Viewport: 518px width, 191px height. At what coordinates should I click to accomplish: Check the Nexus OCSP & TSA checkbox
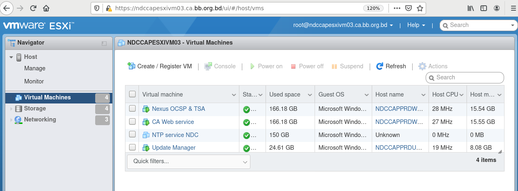point(132,109)
